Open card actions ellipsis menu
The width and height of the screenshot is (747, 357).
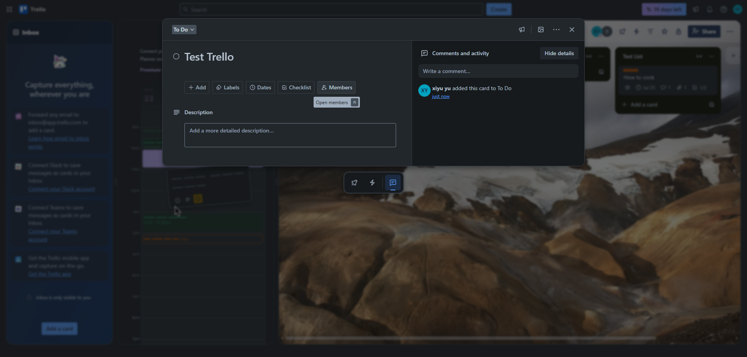(556, 30)
